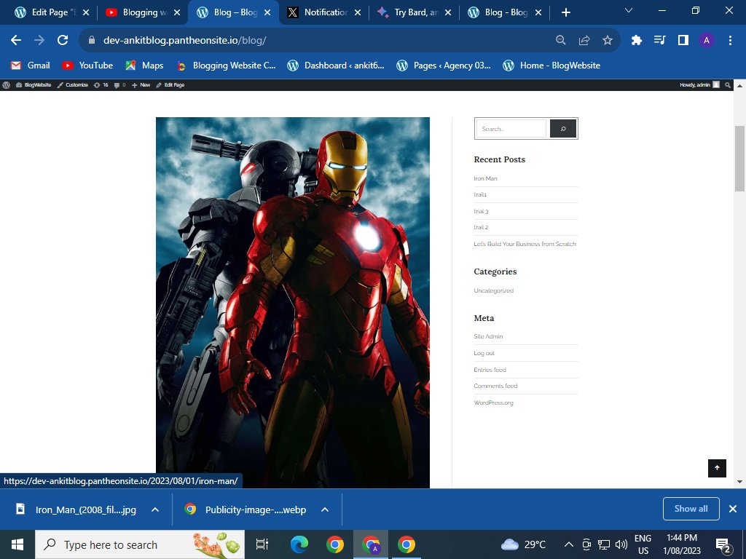Bookmark this page with the star icon

click(608, 41)
